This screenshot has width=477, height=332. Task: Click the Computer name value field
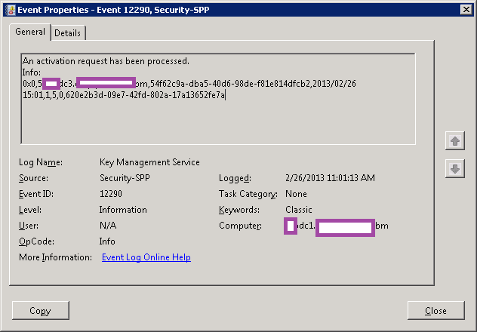(336, 226)
